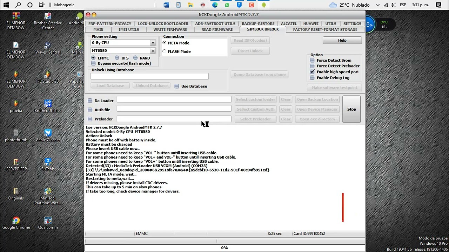Viewport: 449px width, 252px height.
Task: Open Windows Search from the taskbar
Action: (18, 5)
